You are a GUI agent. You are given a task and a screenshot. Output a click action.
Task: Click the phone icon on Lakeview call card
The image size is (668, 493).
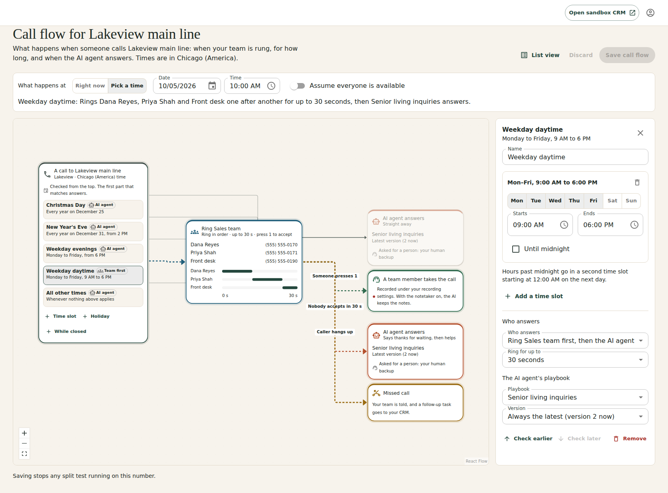pyautogui.click(x=47, y=174)
